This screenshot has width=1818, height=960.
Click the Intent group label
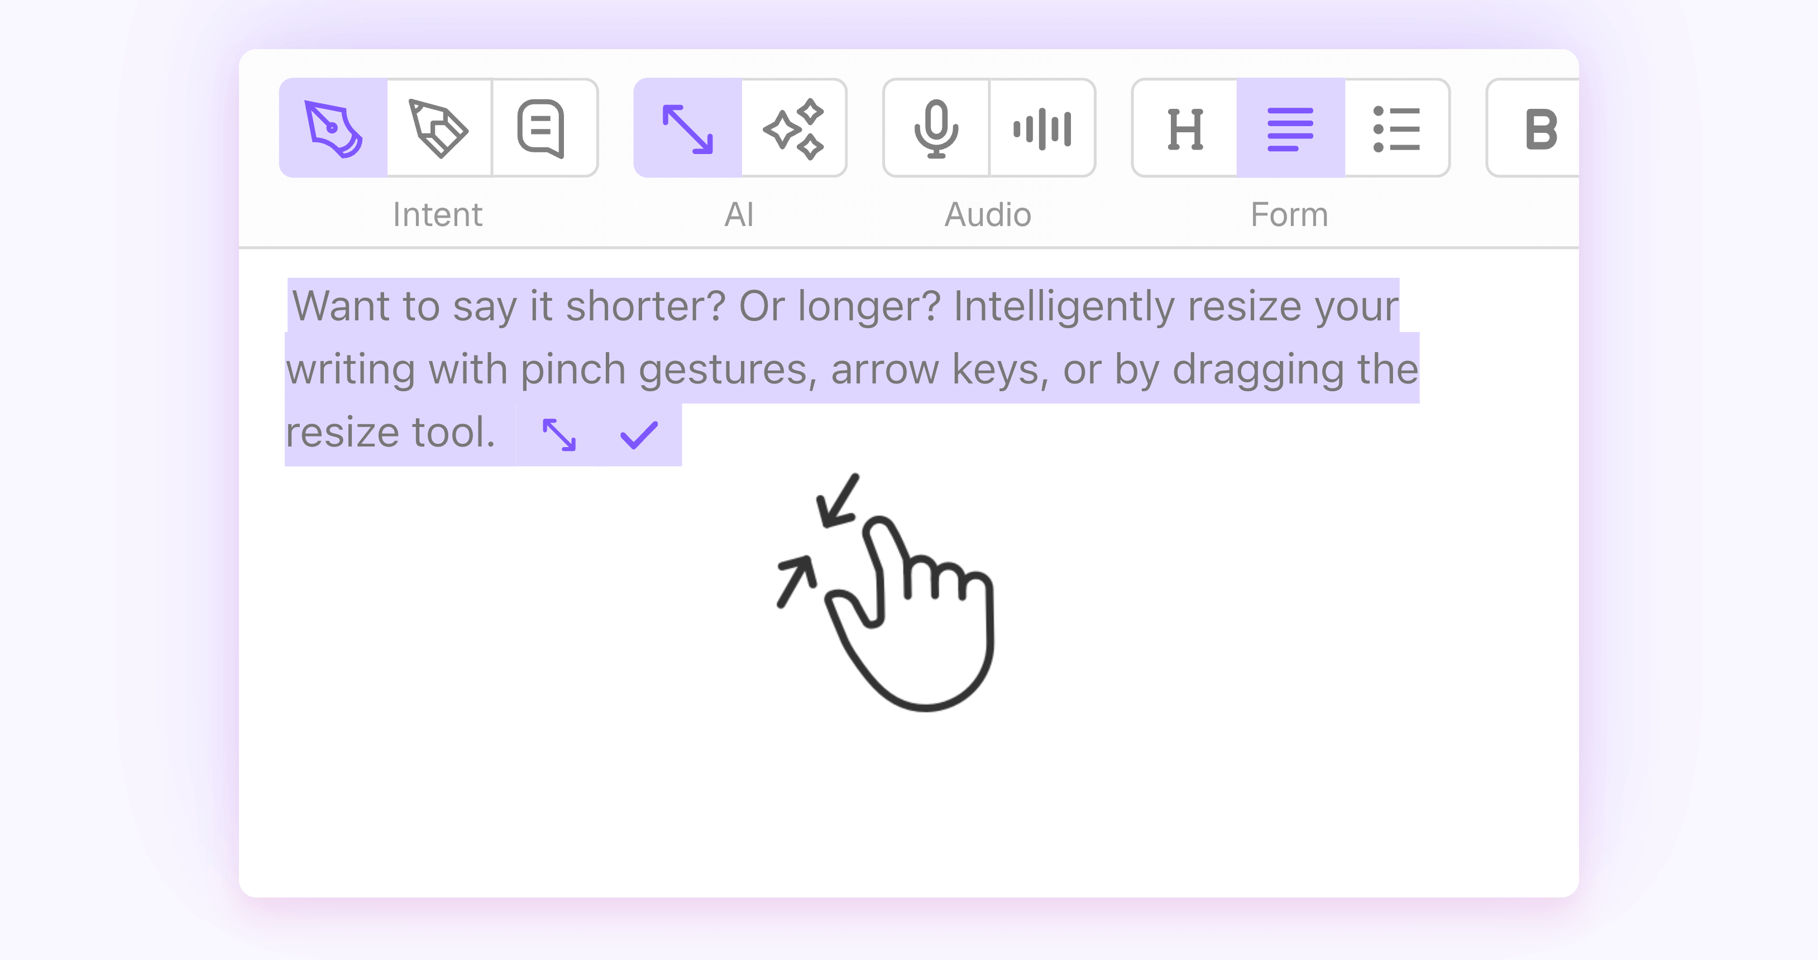[438, 214]
